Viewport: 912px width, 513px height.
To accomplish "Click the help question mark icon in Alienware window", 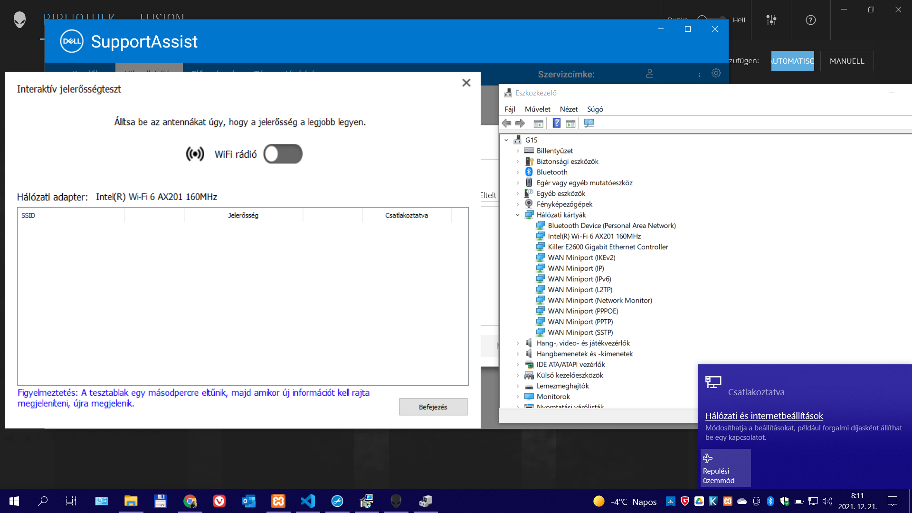I will (811, 20).
